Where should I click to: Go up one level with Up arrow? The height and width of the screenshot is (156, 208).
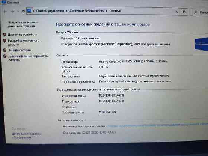[23, 11]
